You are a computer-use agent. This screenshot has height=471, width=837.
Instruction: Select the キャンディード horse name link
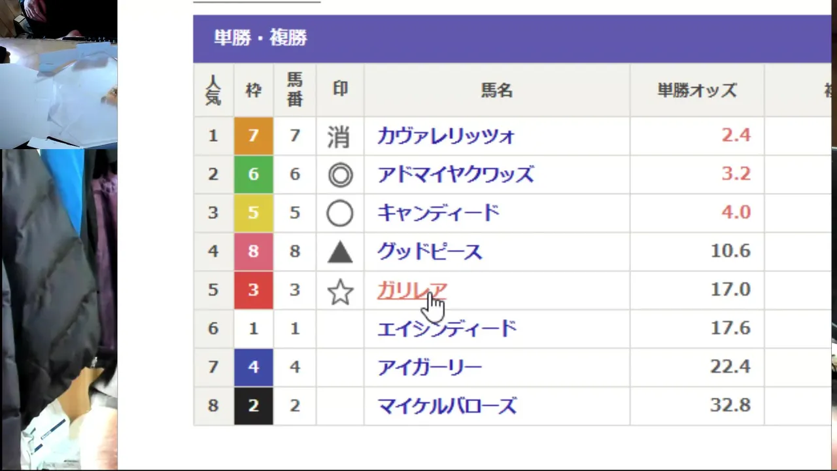(438, 213)
